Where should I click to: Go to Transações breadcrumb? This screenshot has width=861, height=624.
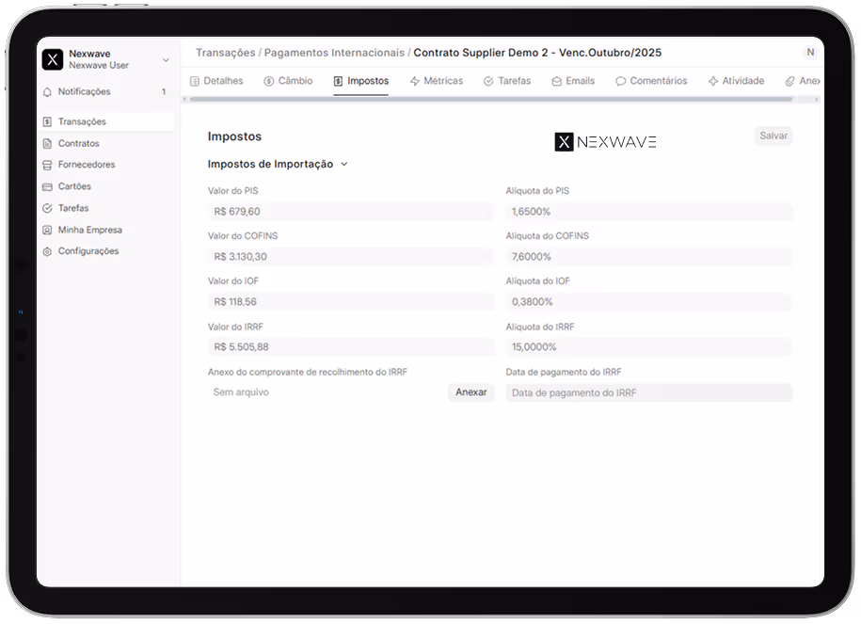225,53
